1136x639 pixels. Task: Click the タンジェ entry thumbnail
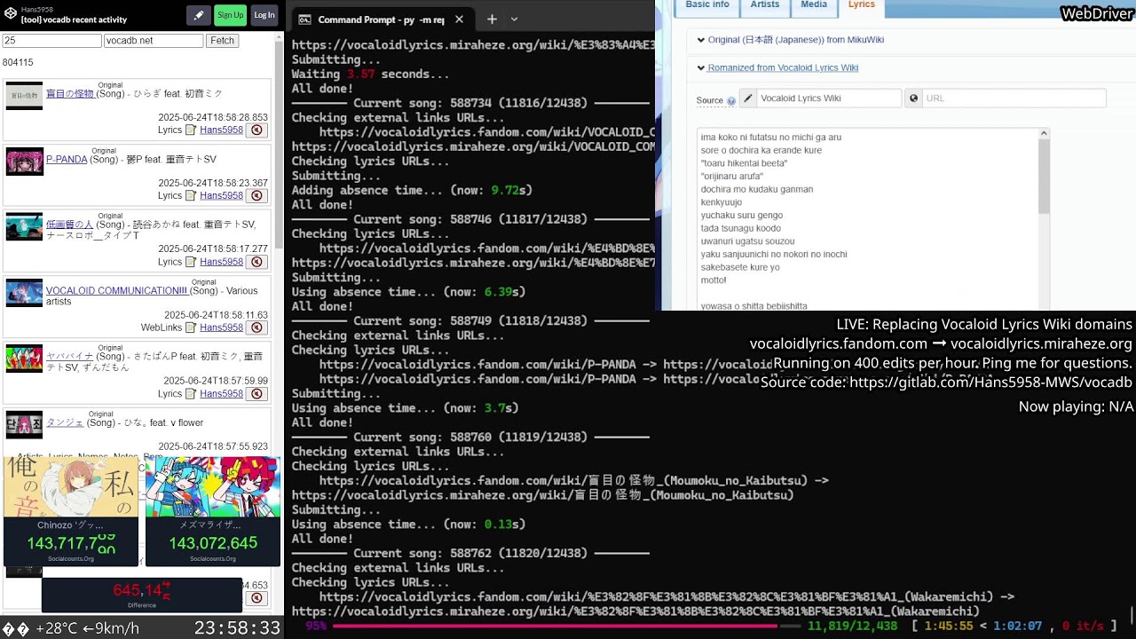pyautogui.click(x=24, y=425)
